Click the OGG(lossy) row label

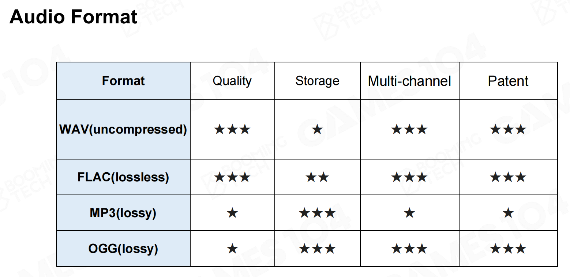pos(123,249)
